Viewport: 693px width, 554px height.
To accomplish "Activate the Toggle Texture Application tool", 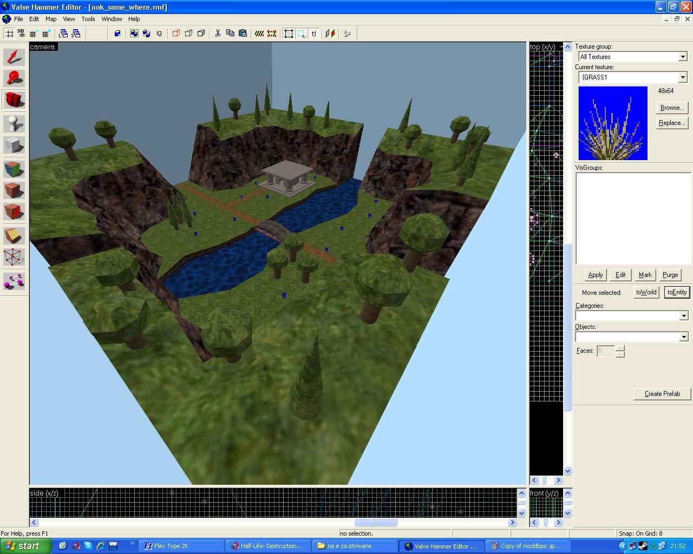I will (x=14, y=169).
